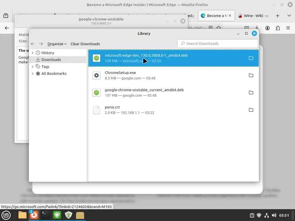Switch to Firefox from the taskbar

34,215
